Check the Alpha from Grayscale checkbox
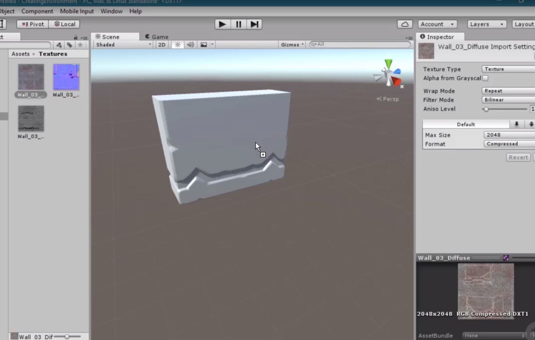Viewport: 535px width, 340px height. click(x=485, y=78)
